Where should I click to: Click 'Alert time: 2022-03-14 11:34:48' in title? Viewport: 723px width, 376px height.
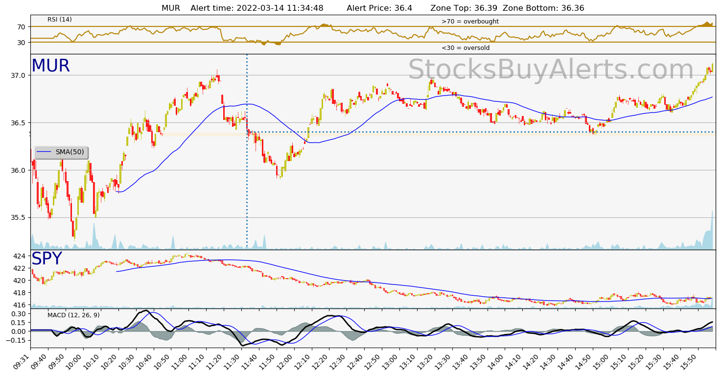click(x=257, y=8)
